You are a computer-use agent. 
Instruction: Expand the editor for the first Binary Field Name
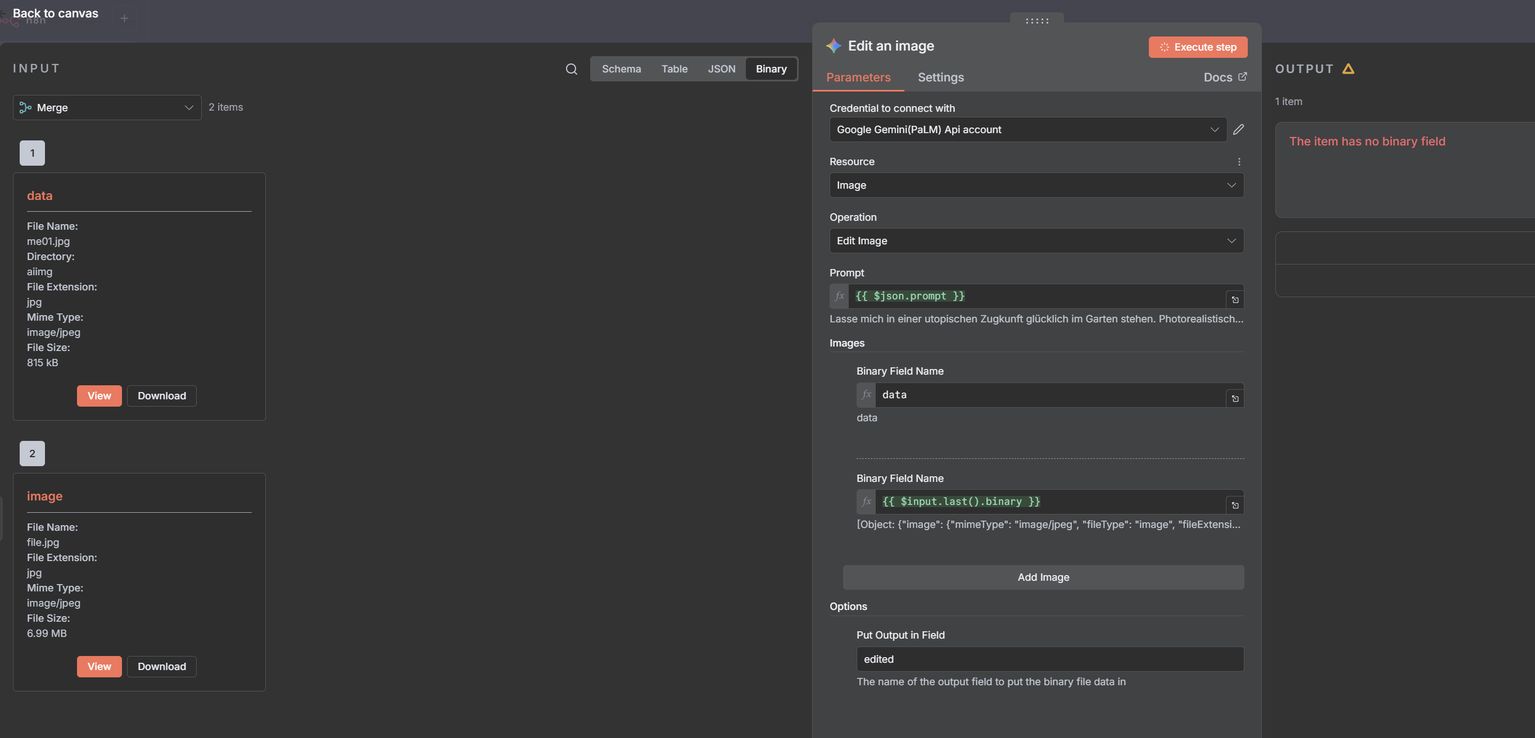1235,398
